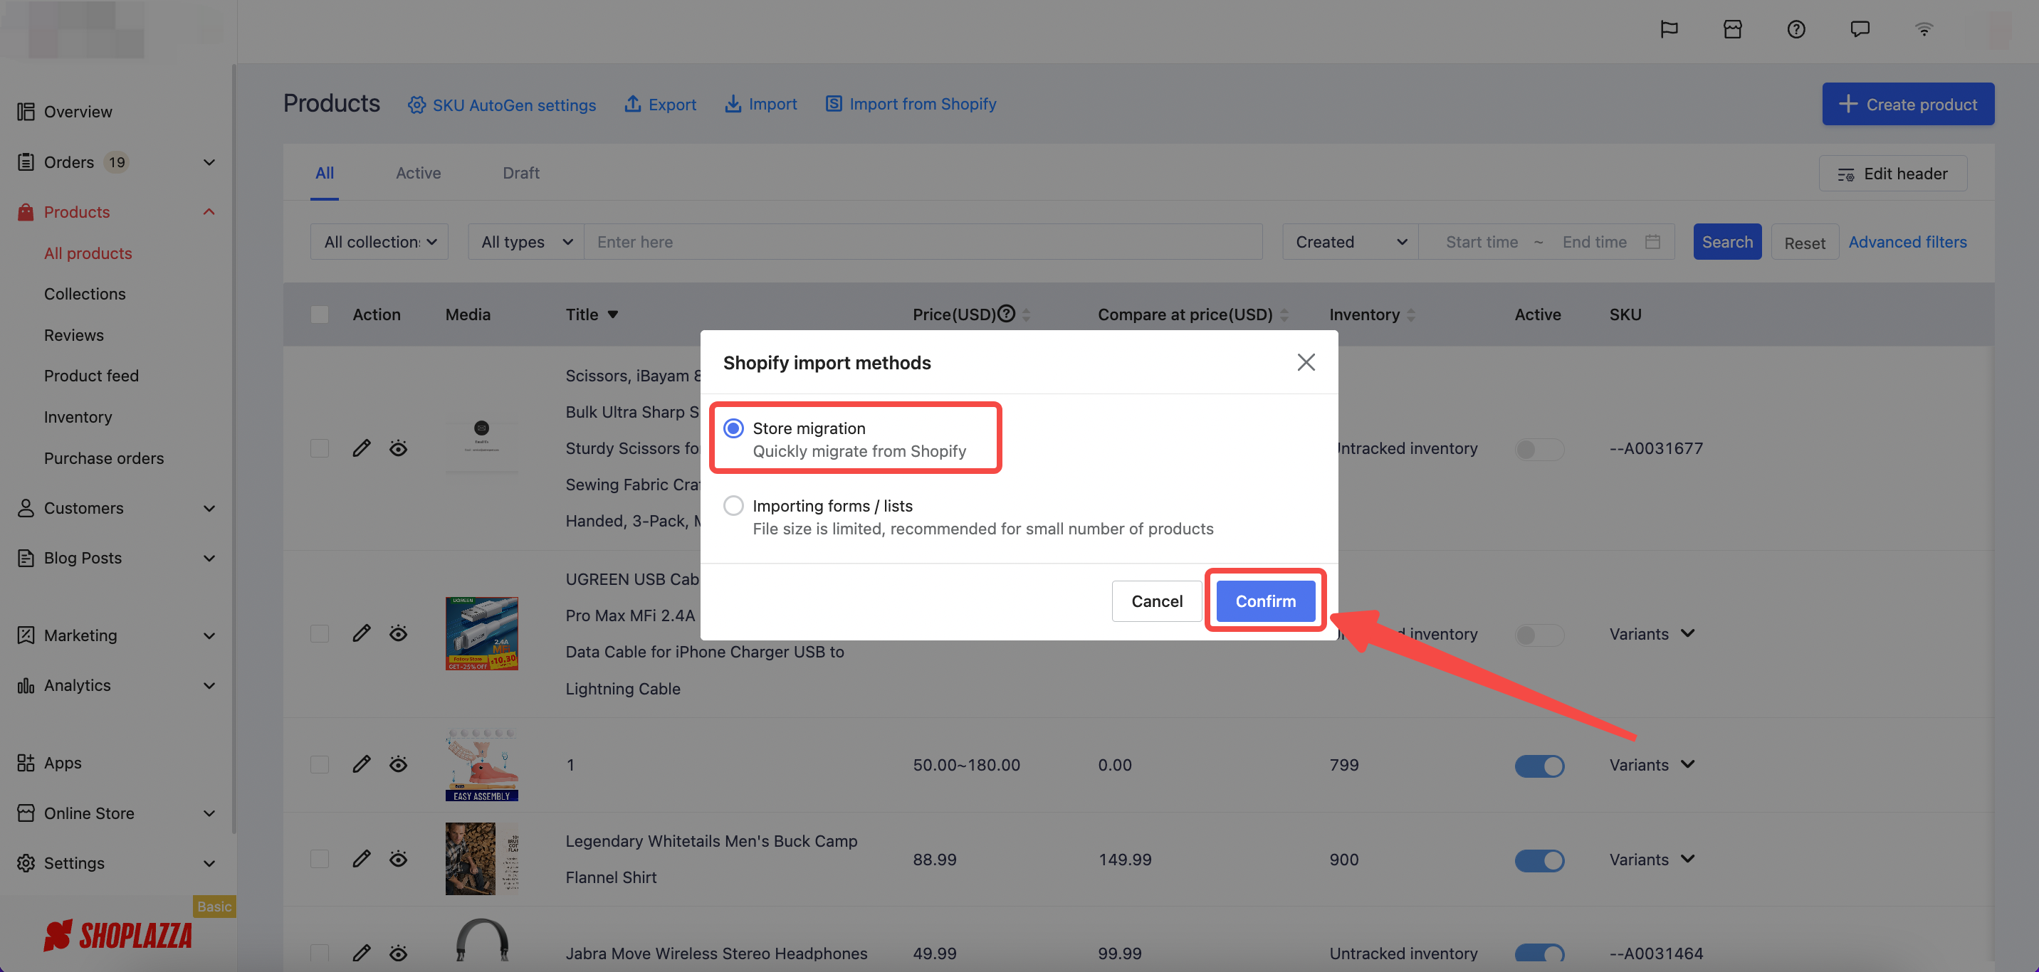Check the Scissors product row checkbox
2039x972 pixels.
tap(320, 448)
